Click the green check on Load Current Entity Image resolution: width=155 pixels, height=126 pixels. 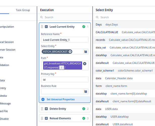coord(84,27)
